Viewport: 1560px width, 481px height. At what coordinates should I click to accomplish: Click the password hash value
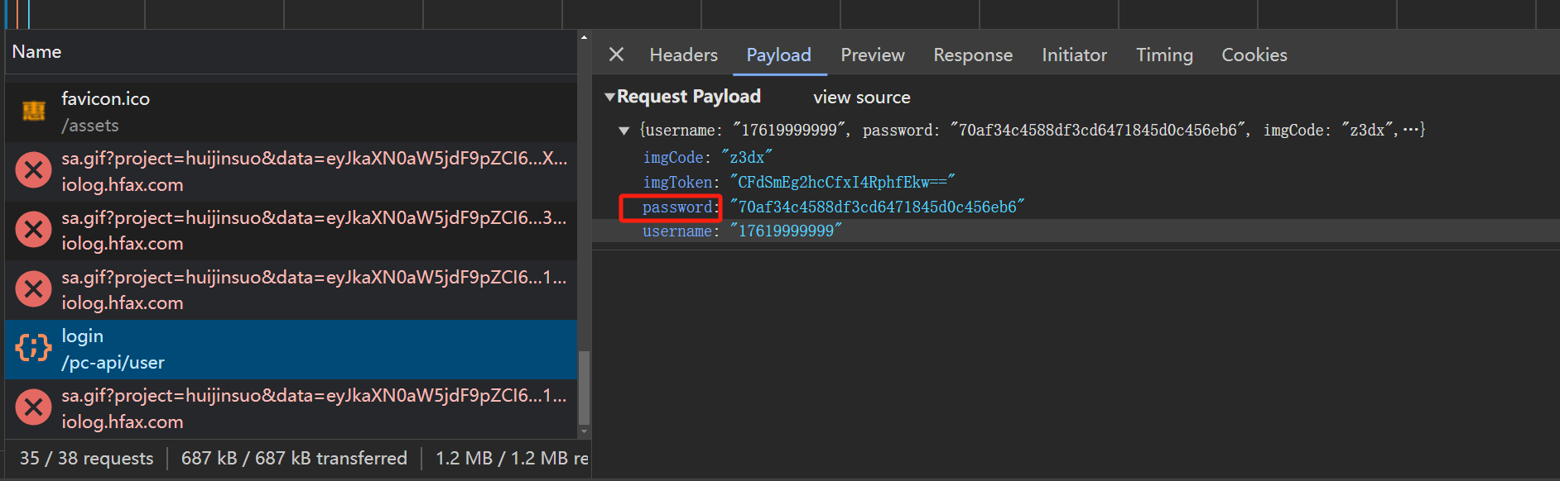[x=877, y=207]
